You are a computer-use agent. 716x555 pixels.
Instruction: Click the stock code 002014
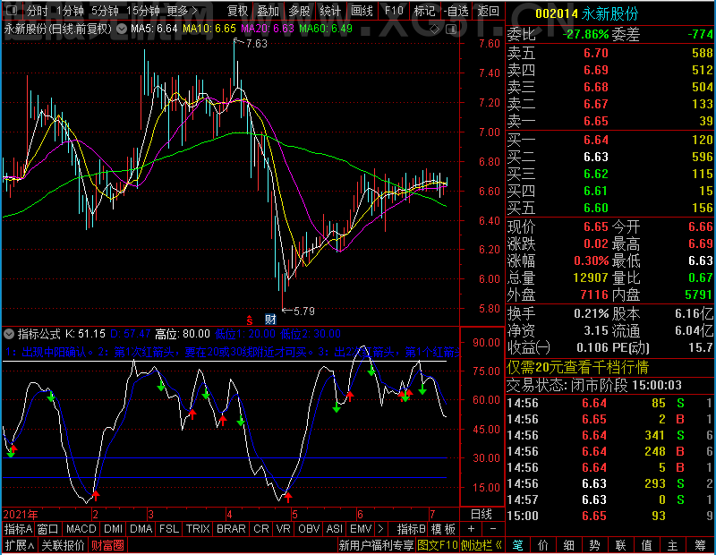[556, 14]
